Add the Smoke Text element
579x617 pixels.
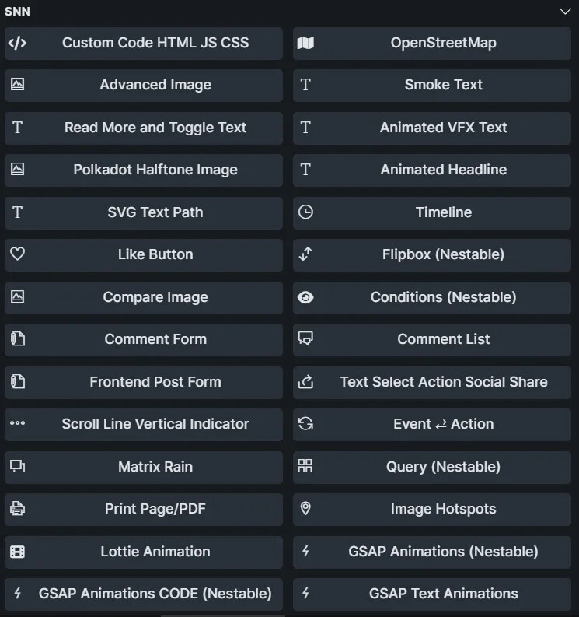coord(443,85)
